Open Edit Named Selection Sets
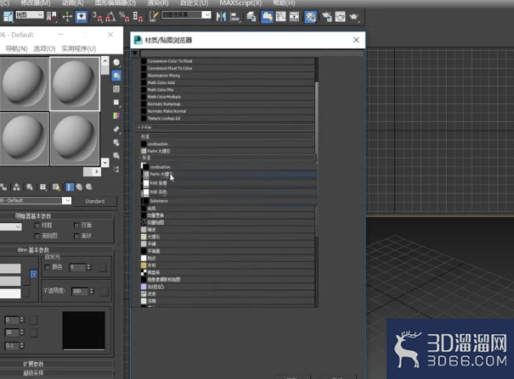The width and height of the screenshot is (514, 379). pos(153,16)
